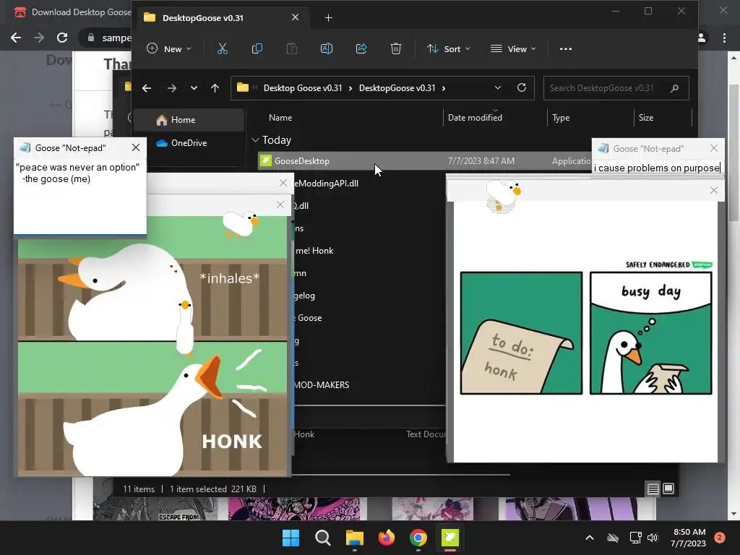The image size is (740, 555).
Task: Select the file ending in 'gelog'
Action: pos(304,296)
